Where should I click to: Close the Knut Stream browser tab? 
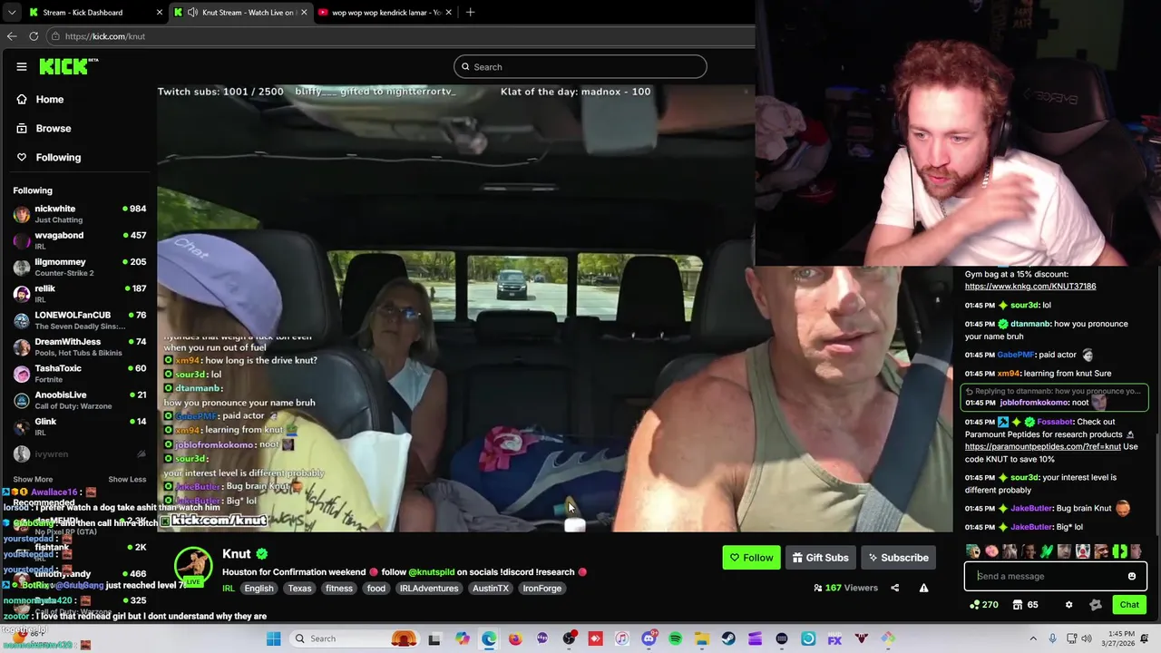[303, 13]
